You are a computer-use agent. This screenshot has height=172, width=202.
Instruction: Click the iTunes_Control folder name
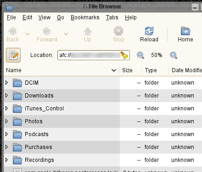44,109
